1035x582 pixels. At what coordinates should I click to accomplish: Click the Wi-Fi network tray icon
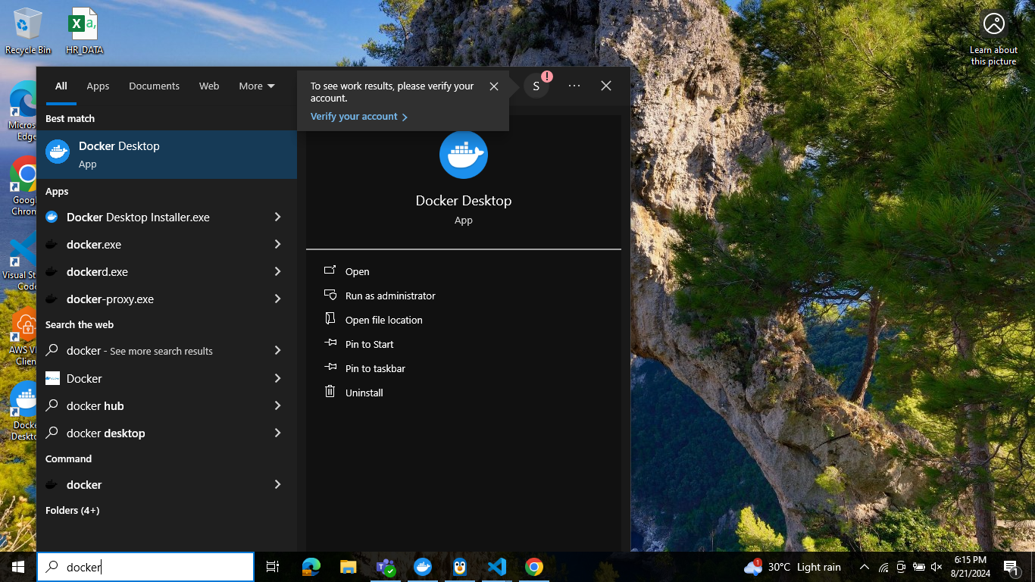pyautogui.click(x=883, y=567)
